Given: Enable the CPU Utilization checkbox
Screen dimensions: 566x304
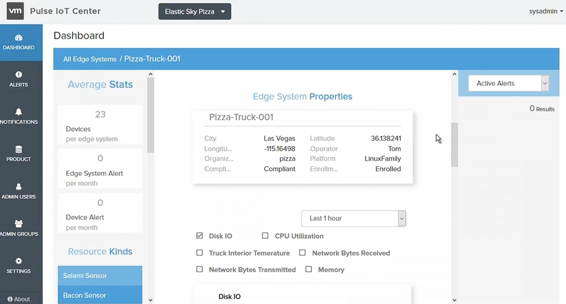Looking at the screenshot, I should 265,236.
